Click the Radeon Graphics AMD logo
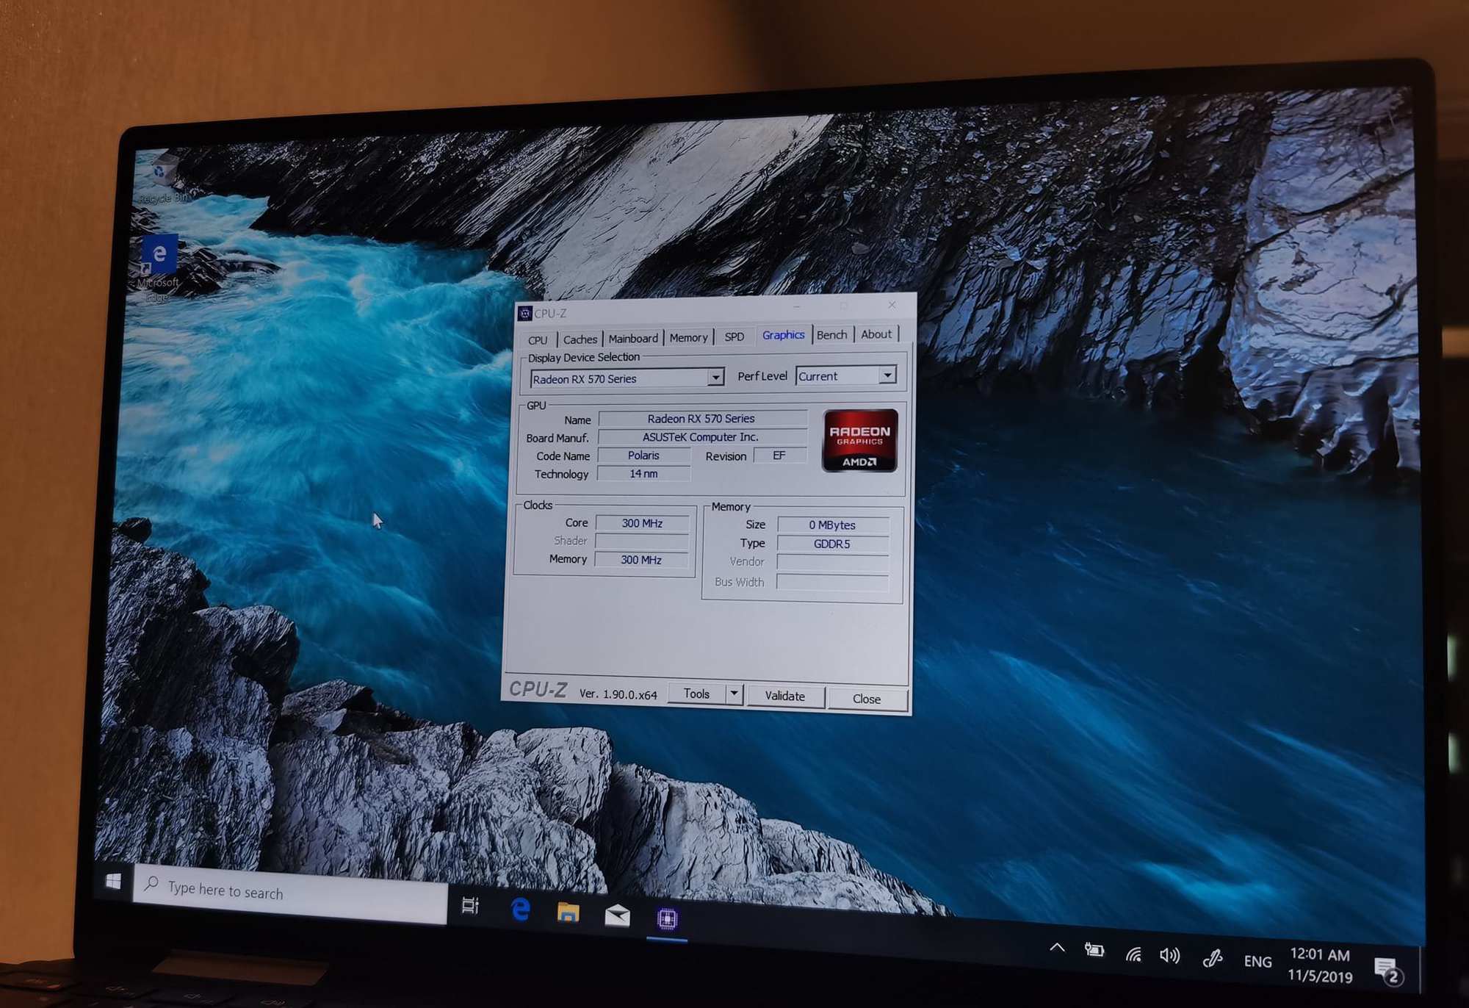 pyautogui.click(x=860, y=441)
